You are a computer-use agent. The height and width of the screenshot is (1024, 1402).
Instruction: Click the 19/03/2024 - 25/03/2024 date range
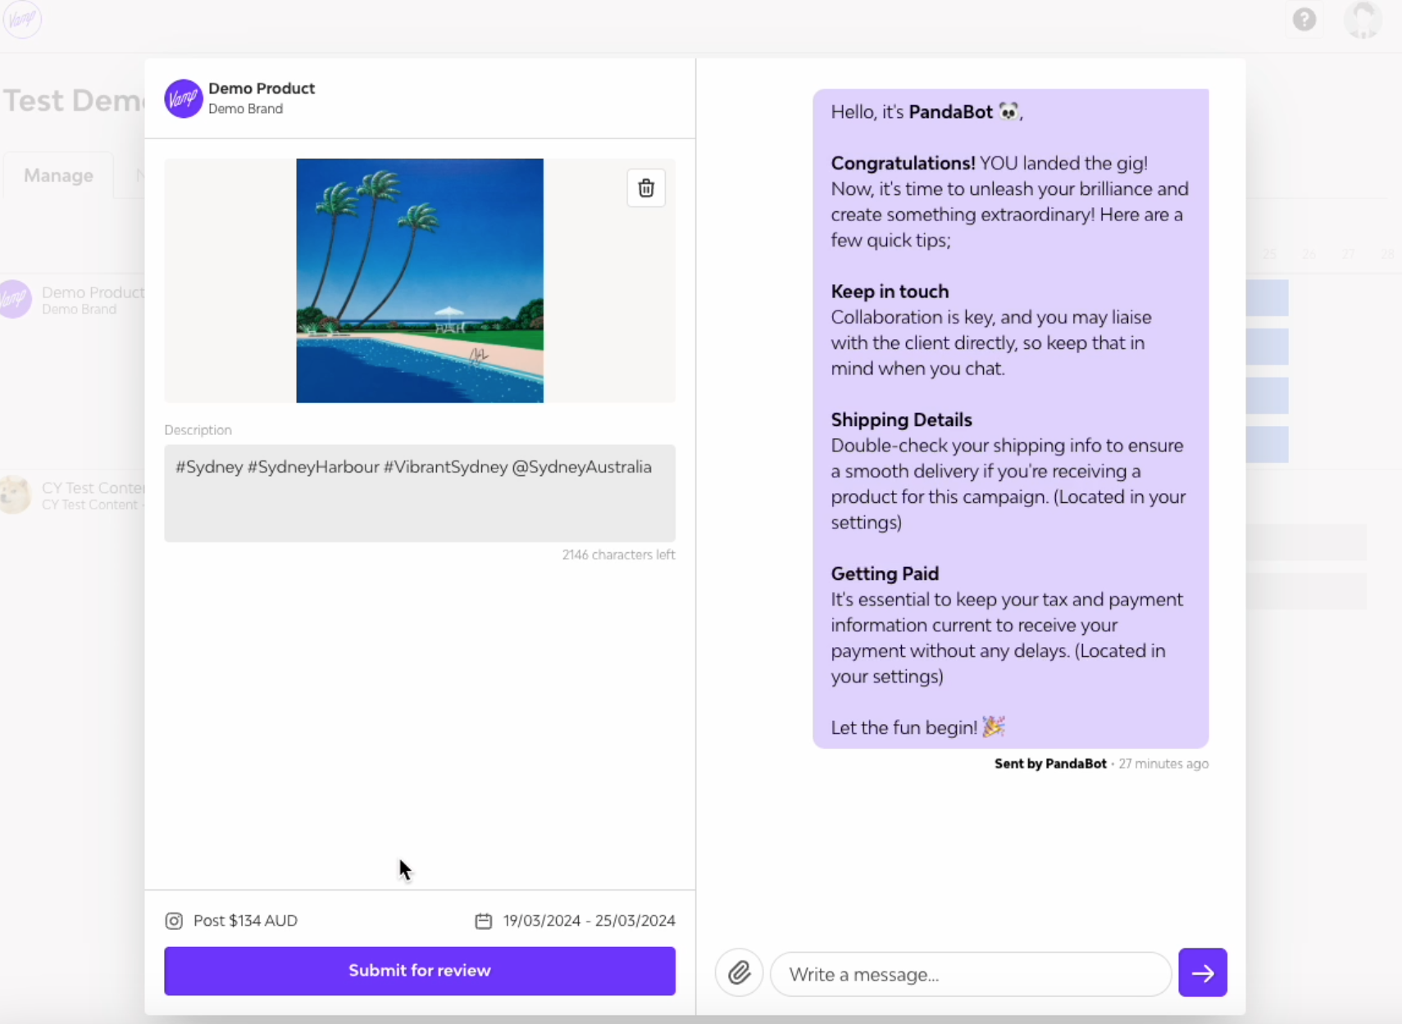pos(589,921)
